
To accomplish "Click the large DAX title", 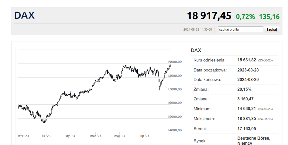I will point(24,15).
